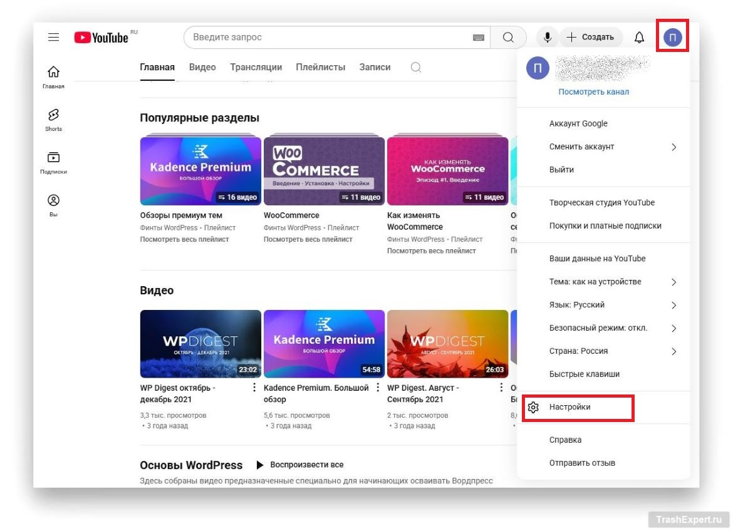Click the channel search magnifier icon
This screenshot has width=733, height=531.
tap(415, 67)
